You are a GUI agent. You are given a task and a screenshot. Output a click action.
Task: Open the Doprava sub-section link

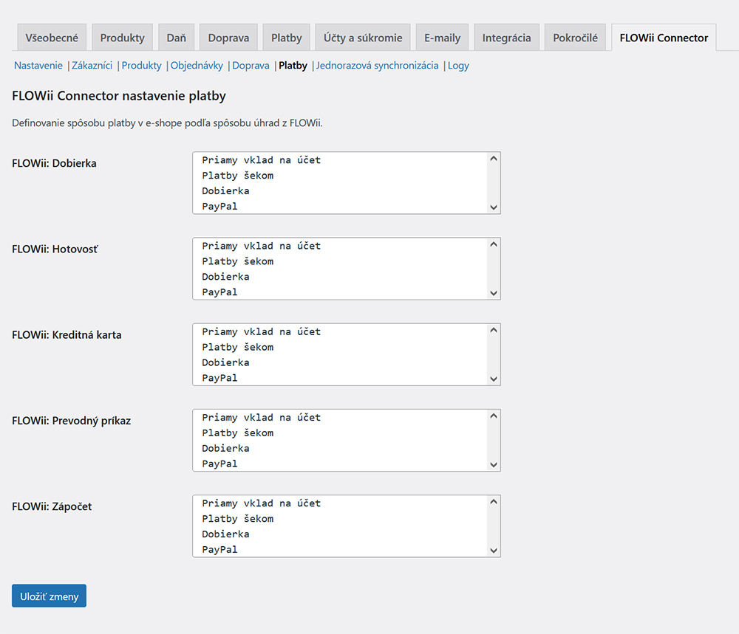coord(251,66)
